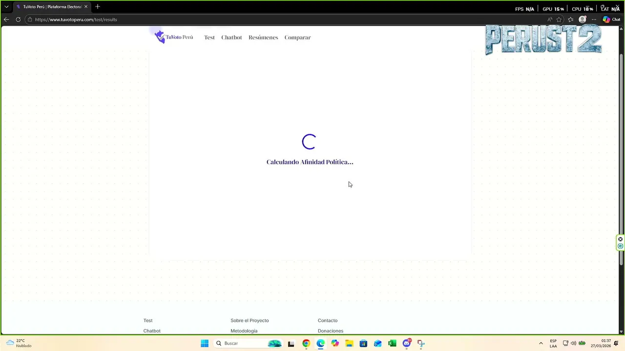Click the taskbar Buscar search box

pos(249,343)
